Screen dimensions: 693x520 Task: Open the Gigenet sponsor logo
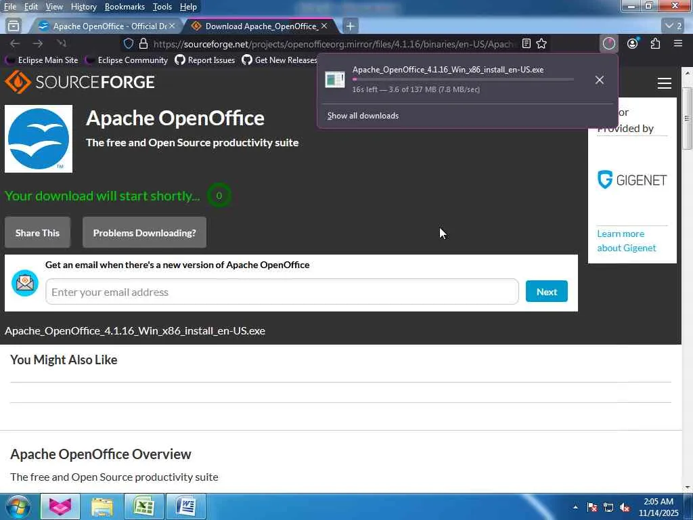point(632,179)
